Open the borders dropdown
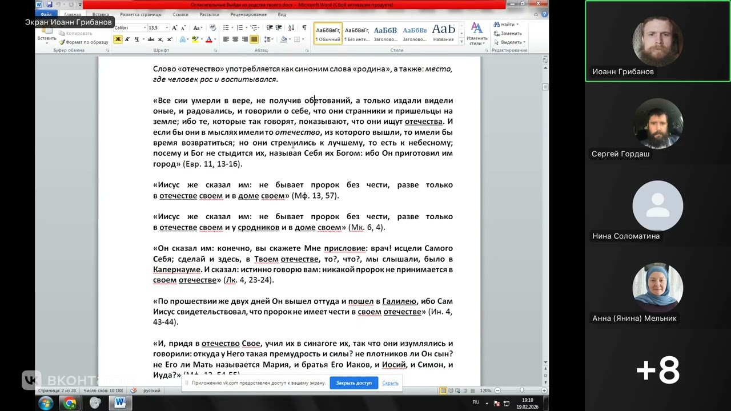 click(x=303, y=39)
